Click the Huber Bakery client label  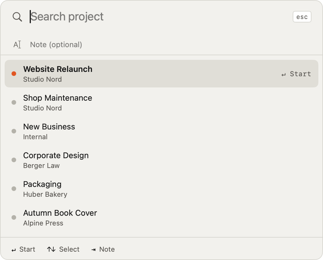[45, 194]
